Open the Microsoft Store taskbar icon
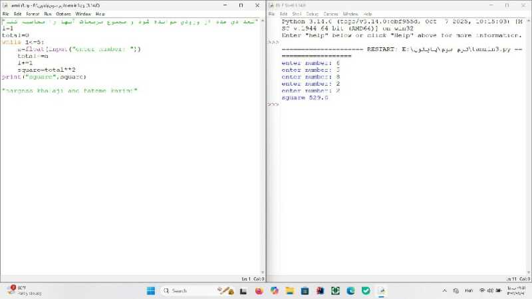This screenshot has height=299, width=532. point(305,291)
